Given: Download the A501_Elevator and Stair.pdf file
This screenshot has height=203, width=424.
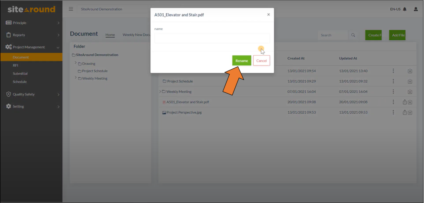Looking at the screenshot, I should pos(410,102).
